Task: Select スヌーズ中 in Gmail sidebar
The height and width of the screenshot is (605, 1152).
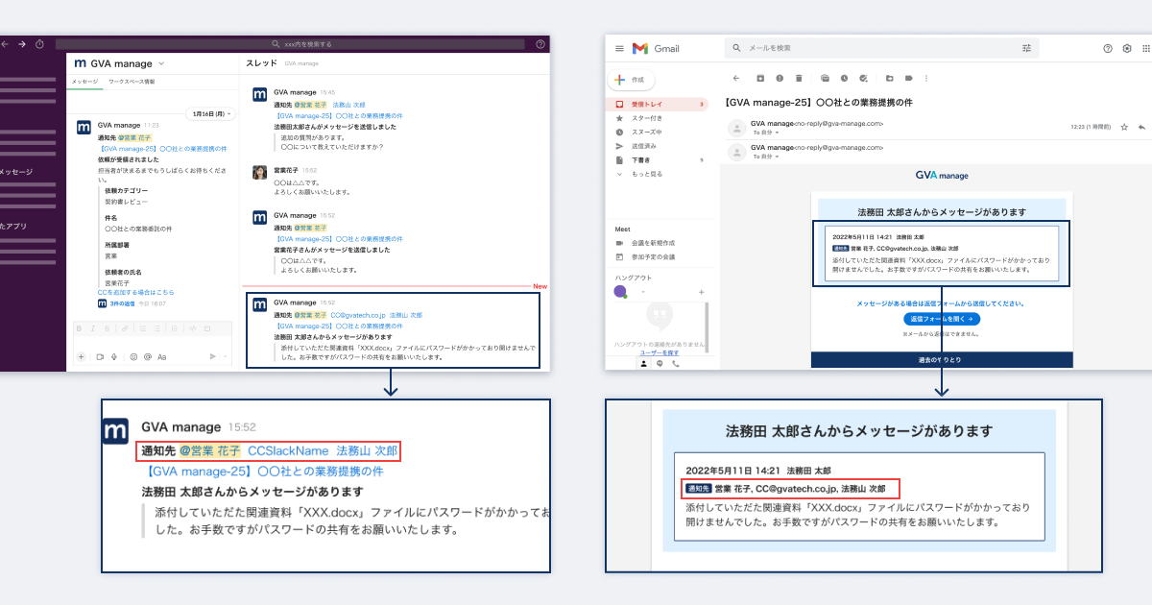Action: click(x=647, y=132)
